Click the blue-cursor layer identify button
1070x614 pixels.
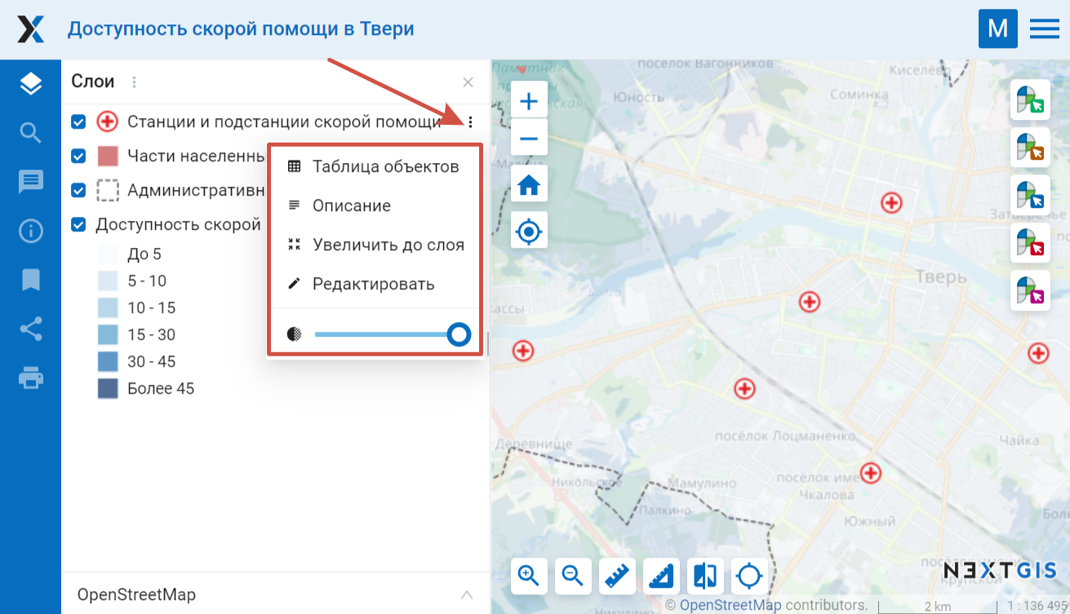[x=1028, y=195]
